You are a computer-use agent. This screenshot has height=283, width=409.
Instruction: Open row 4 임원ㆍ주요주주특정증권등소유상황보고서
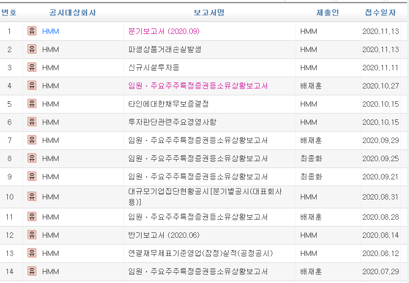[x=198, y=85]
